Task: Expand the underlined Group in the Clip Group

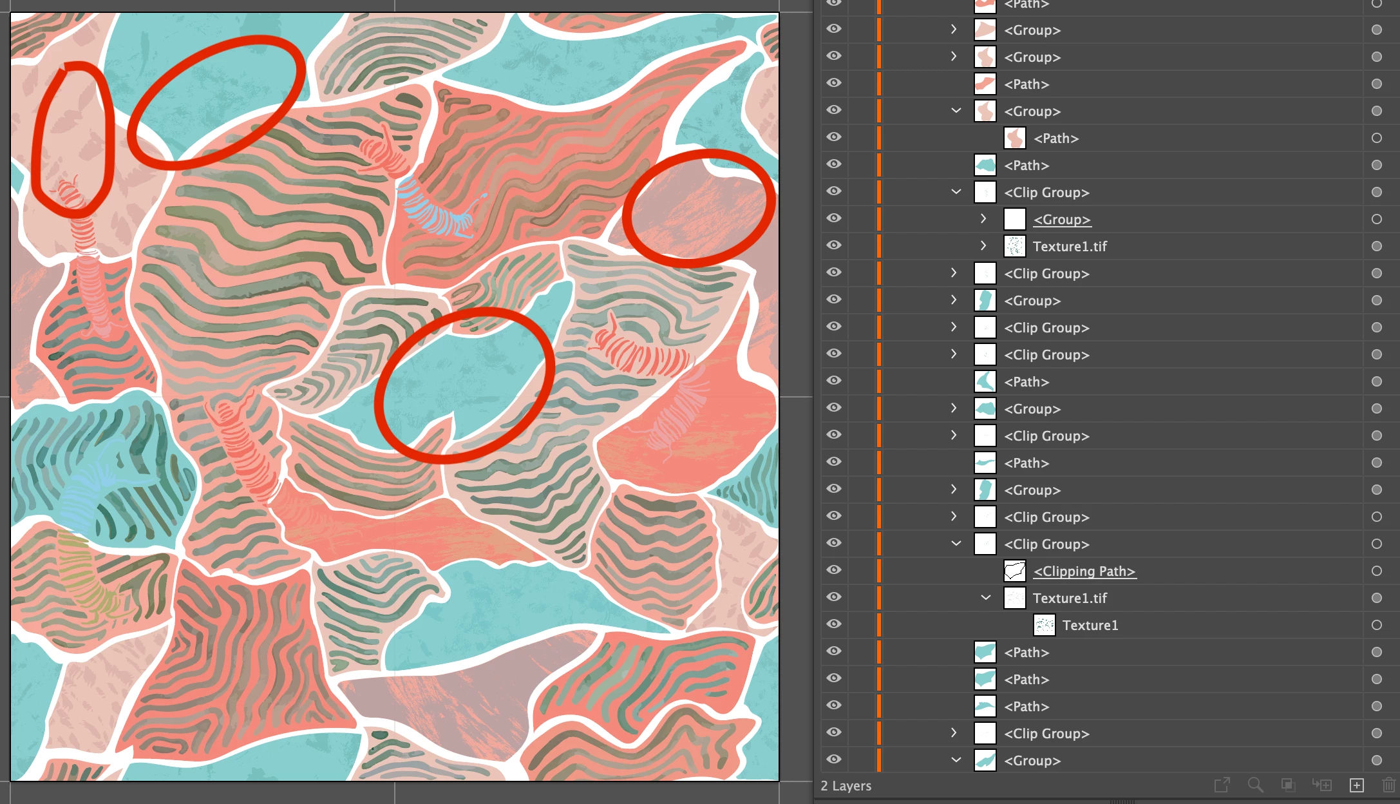Action: (x=983, y=219)
